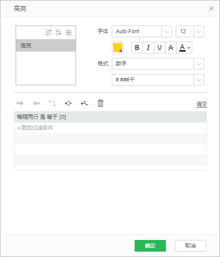Click the swap condition order icon
Viewport: 220px width, 257px height.
(x=52, y=103)
